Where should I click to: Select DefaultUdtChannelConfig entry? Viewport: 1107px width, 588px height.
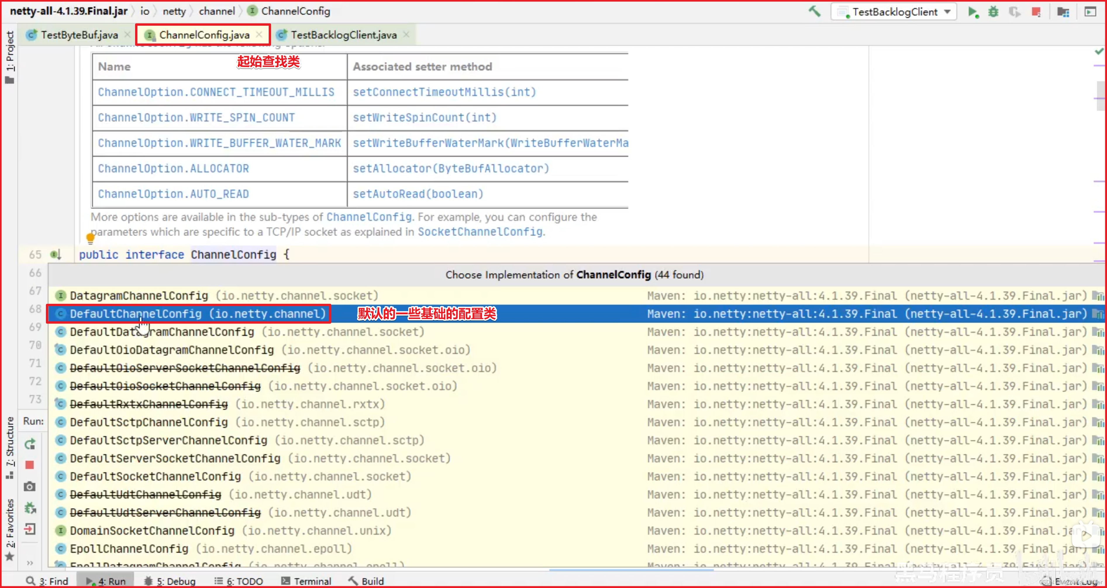576,495
